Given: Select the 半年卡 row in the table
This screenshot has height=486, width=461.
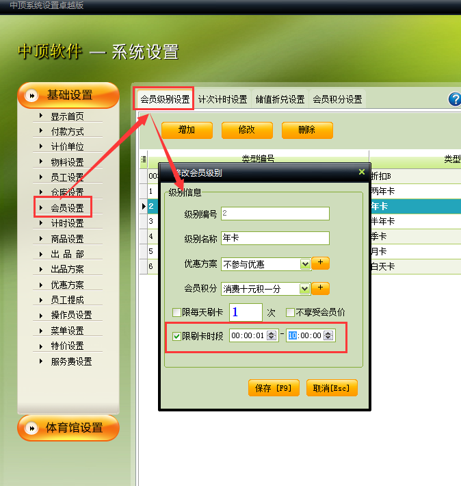Looking at the screenshot, I should (415, 221).
